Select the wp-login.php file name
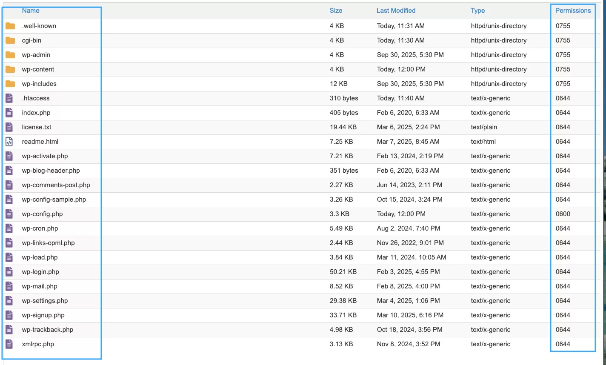The image size is (606, 365). pyautogui.click(x=40, y=272)
